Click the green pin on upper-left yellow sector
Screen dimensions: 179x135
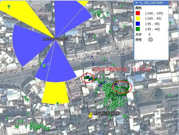click(x=9, y=7)
